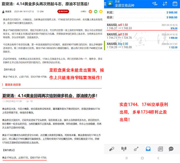Click the second 【操作建议】 heading at bottom

tap(9, 150)
